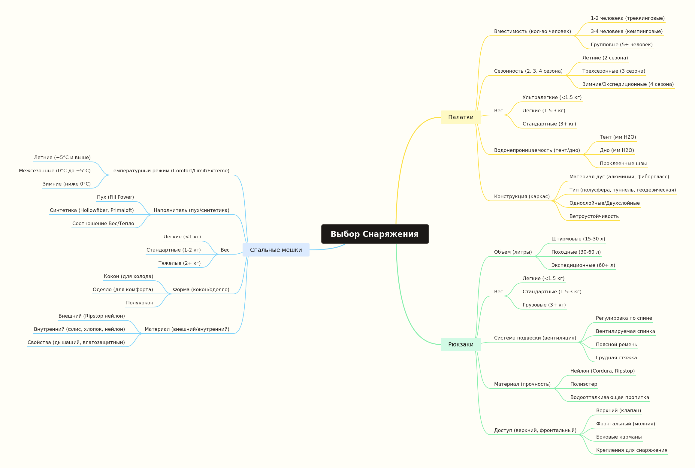
Task: Select Грузовые (3+ кг) leaf
Action: coord(544,305)
